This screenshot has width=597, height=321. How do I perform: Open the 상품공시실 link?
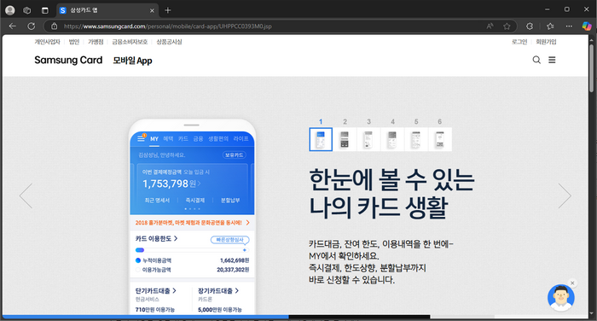(169, 42)
